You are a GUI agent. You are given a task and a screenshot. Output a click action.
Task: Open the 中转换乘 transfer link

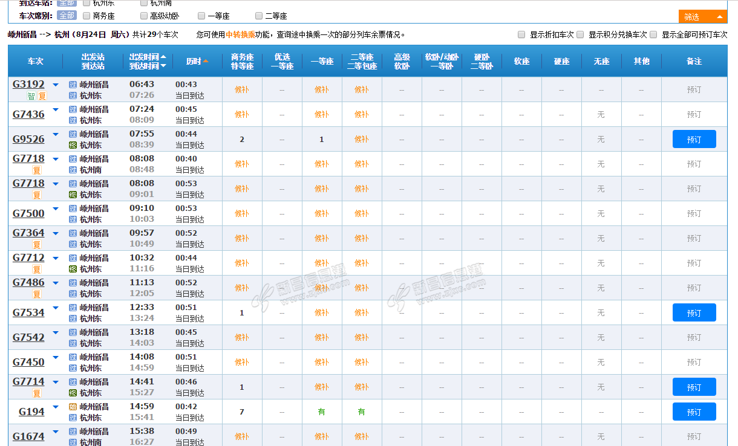tap(240, 35)
